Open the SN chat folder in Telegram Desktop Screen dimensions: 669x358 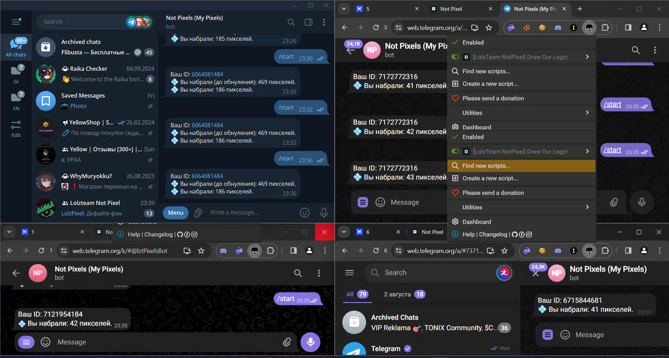pos(16,101)
